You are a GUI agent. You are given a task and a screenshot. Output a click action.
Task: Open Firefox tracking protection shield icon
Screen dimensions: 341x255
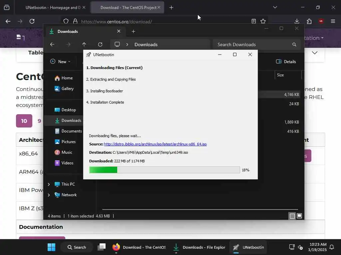[x=66, y=21]
